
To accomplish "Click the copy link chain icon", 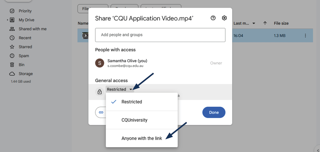I will point(101,112).
